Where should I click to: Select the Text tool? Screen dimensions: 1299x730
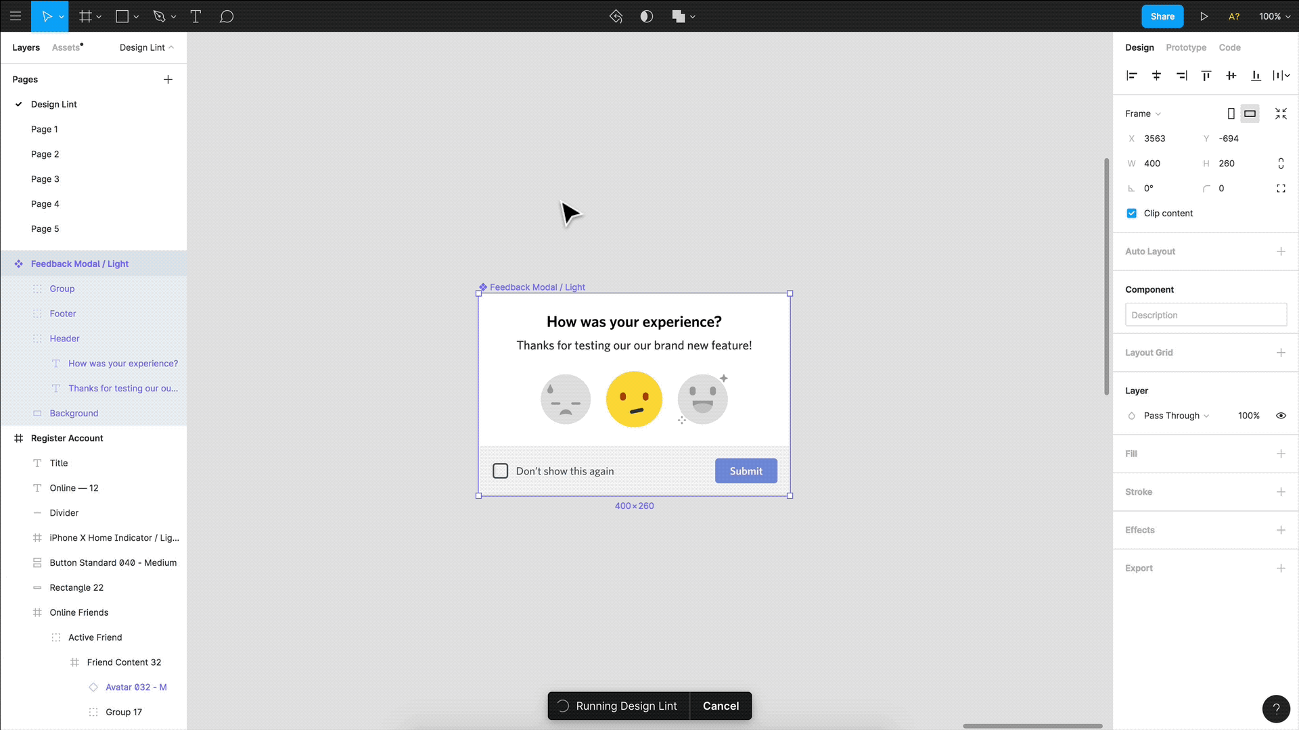pyautogui.click(x=196, y=16)
